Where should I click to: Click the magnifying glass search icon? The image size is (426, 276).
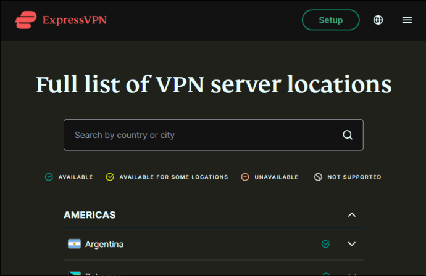pos(348,135)
